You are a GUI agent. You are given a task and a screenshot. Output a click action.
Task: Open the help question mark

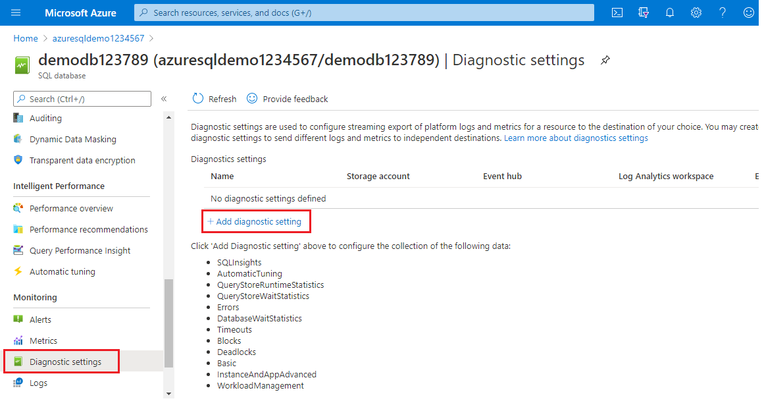[x=722, y=13]
